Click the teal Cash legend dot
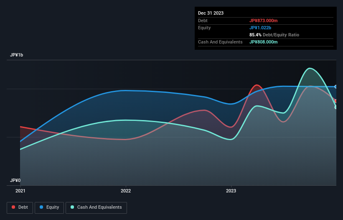 coord(72,207)
